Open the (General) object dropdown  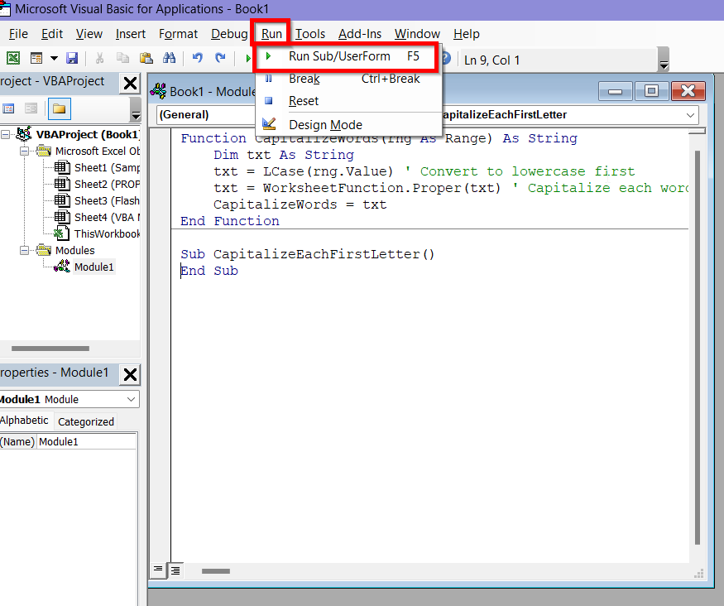pyautogui.click(x=206, y=114)
